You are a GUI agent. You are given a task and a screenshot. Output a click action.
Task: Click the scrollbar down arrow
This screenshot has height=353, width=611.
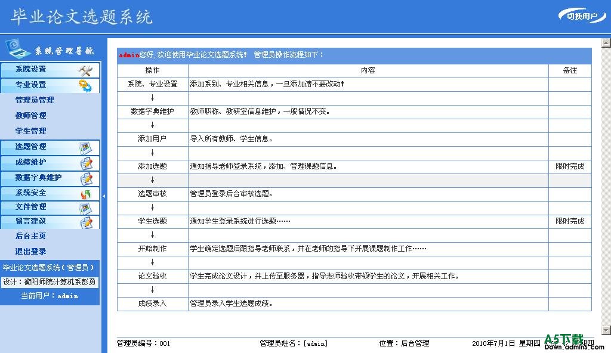point(606,330)
